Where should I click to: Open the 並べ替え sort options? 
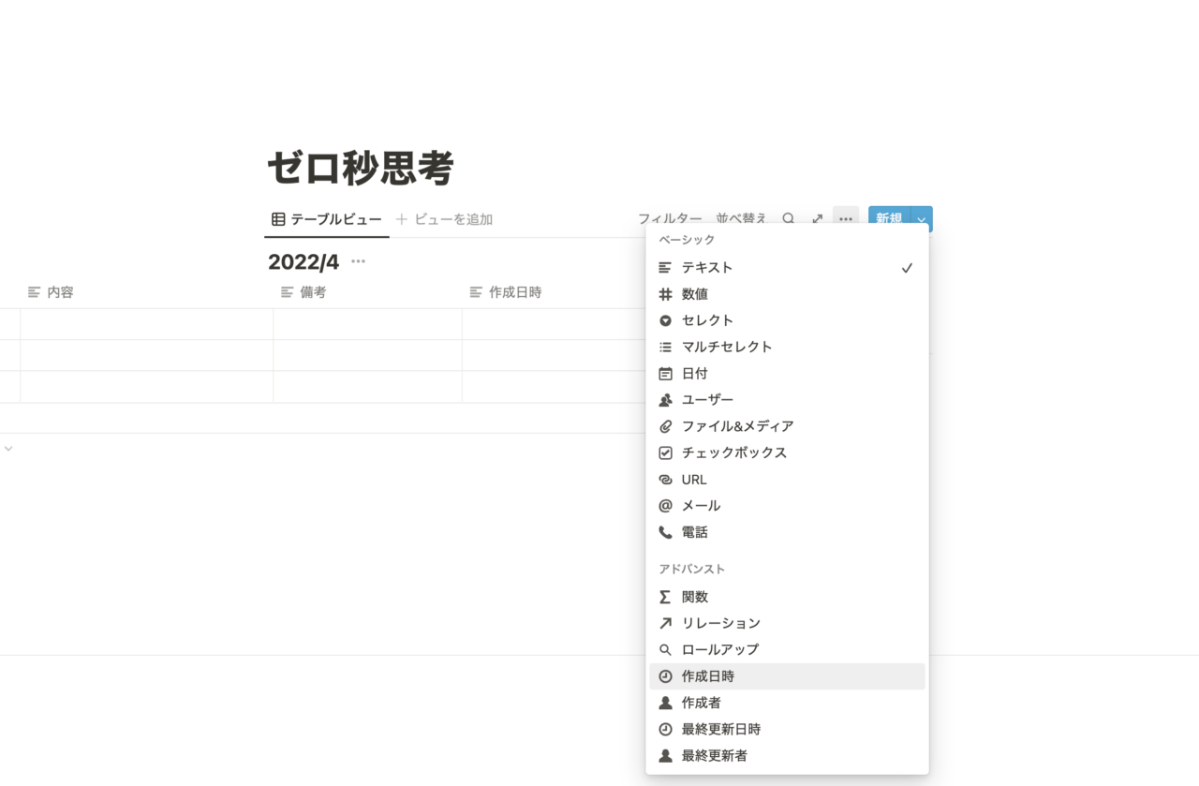coord(741,218)
